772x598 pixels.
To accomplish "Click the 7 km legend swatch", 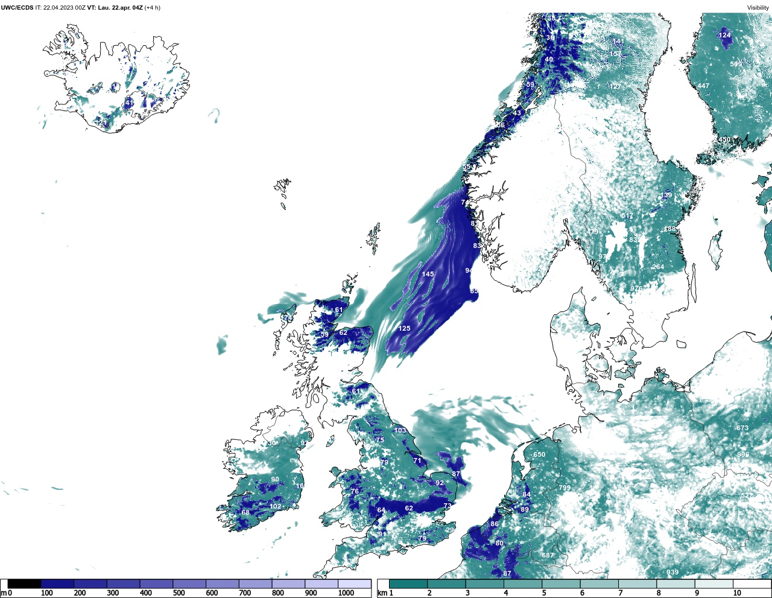I will (x=638, y=584).
